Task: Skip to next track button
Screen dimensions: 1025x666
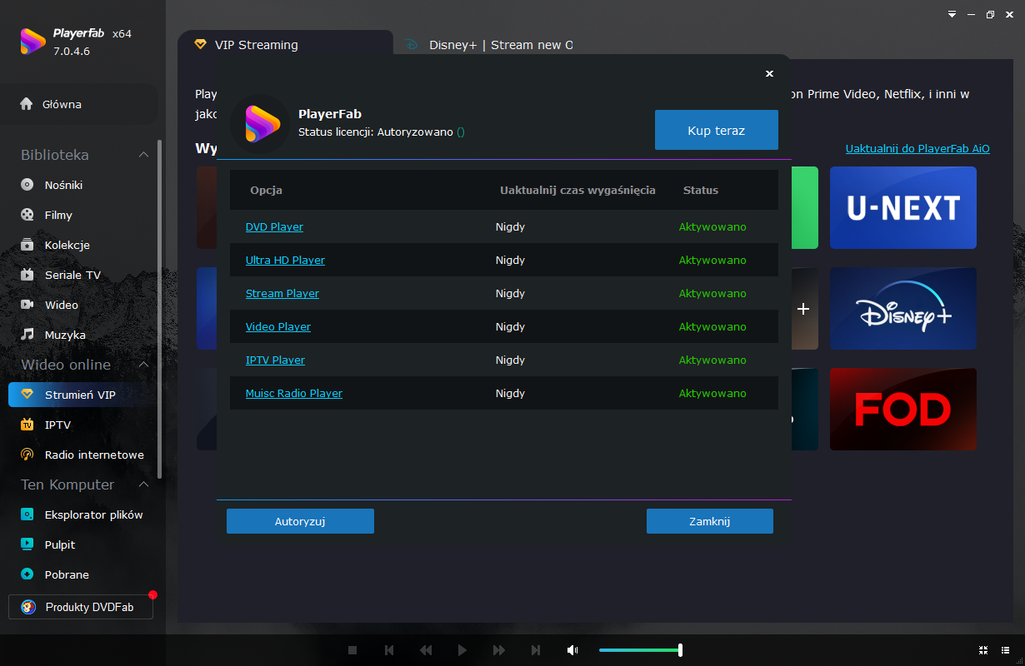Action: pos(536,650)
